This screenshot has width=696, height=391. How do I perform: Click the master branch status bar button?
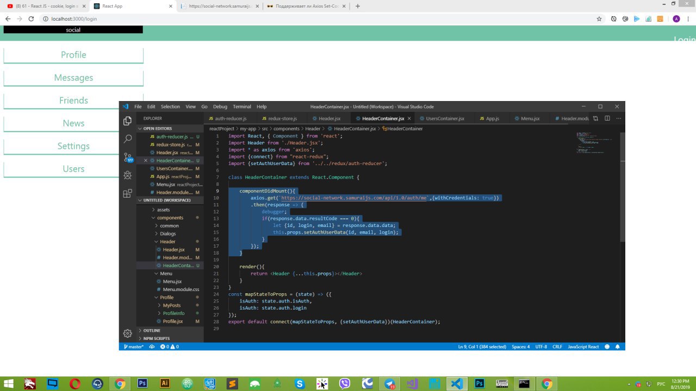134,346
